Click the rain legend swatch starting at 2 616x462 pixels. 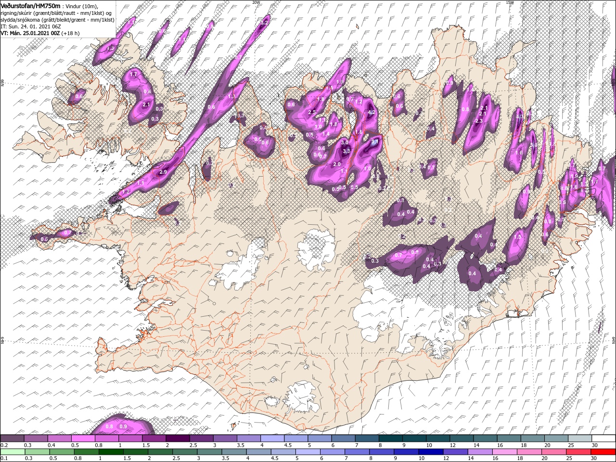[x=160, y=452]
